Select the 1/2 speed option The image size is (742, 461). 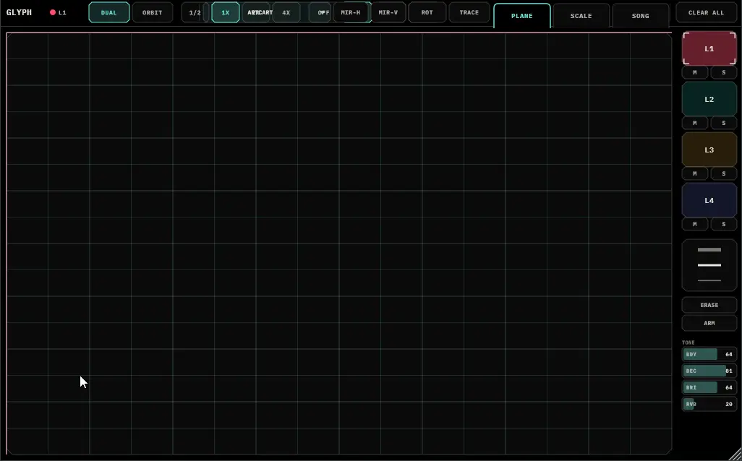click(195, 13)
